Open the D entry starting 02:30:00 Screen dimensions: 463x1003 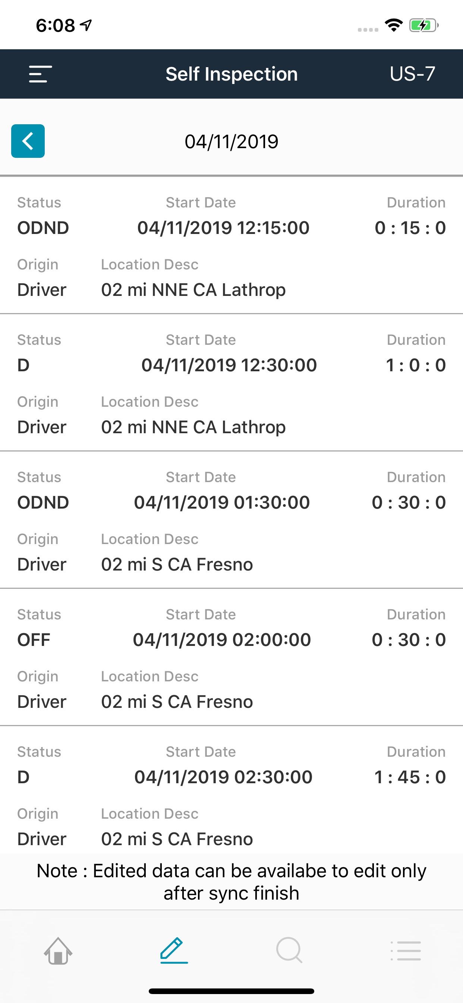[x=231, y=794]
